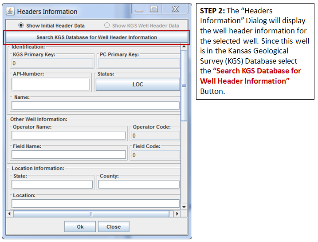Viewport: 318px width, 242px height.
Task: Click the Operator Name input field
Action: [69, 135]
